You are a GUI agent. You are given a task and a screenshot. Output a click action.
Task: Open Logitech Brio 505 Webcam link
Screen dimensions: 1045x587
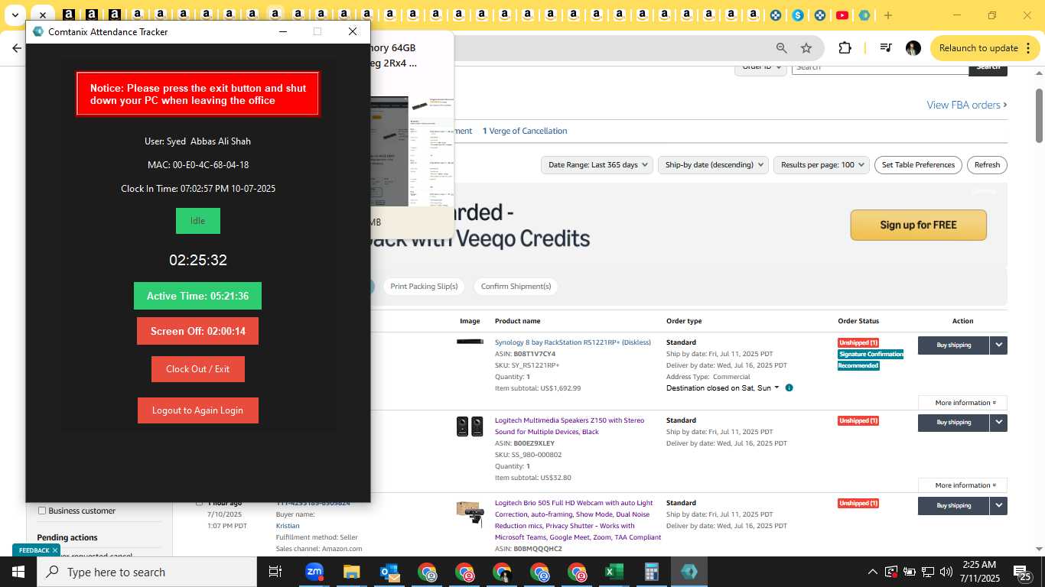pyautogui.click(x=578, y=520)
